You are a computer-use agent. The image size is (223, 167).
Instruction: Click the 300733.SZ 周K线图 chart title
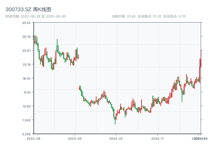28,10
